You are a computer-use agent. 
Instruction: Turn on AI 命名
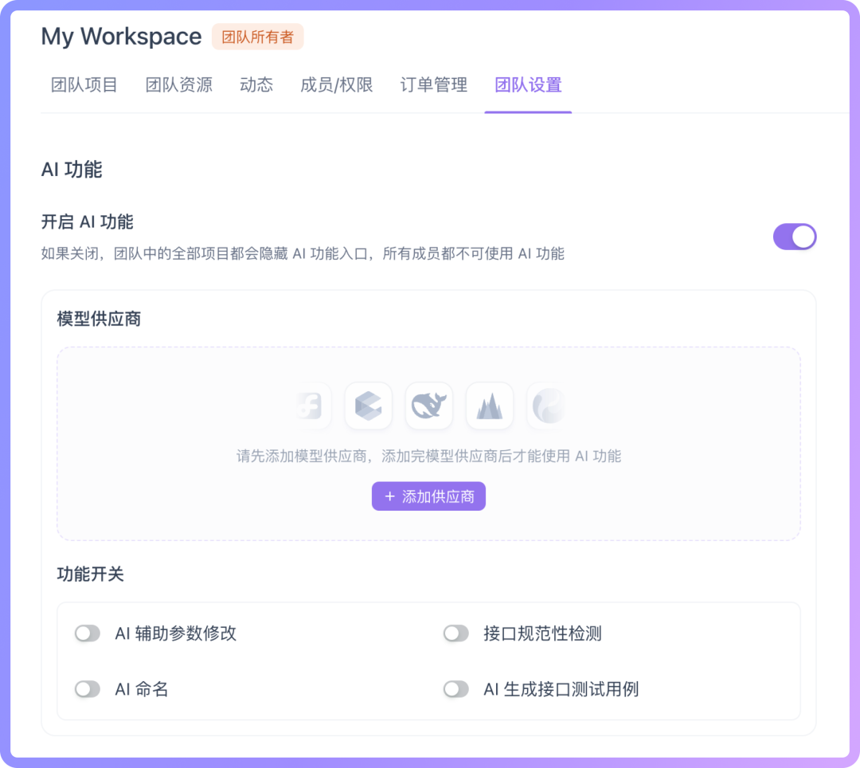coord(88,689)
